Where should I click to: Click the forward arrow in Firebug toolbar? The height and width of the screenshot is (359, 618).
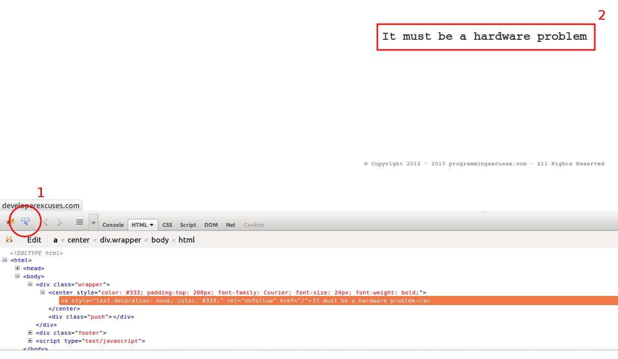[x=60, y=222]
